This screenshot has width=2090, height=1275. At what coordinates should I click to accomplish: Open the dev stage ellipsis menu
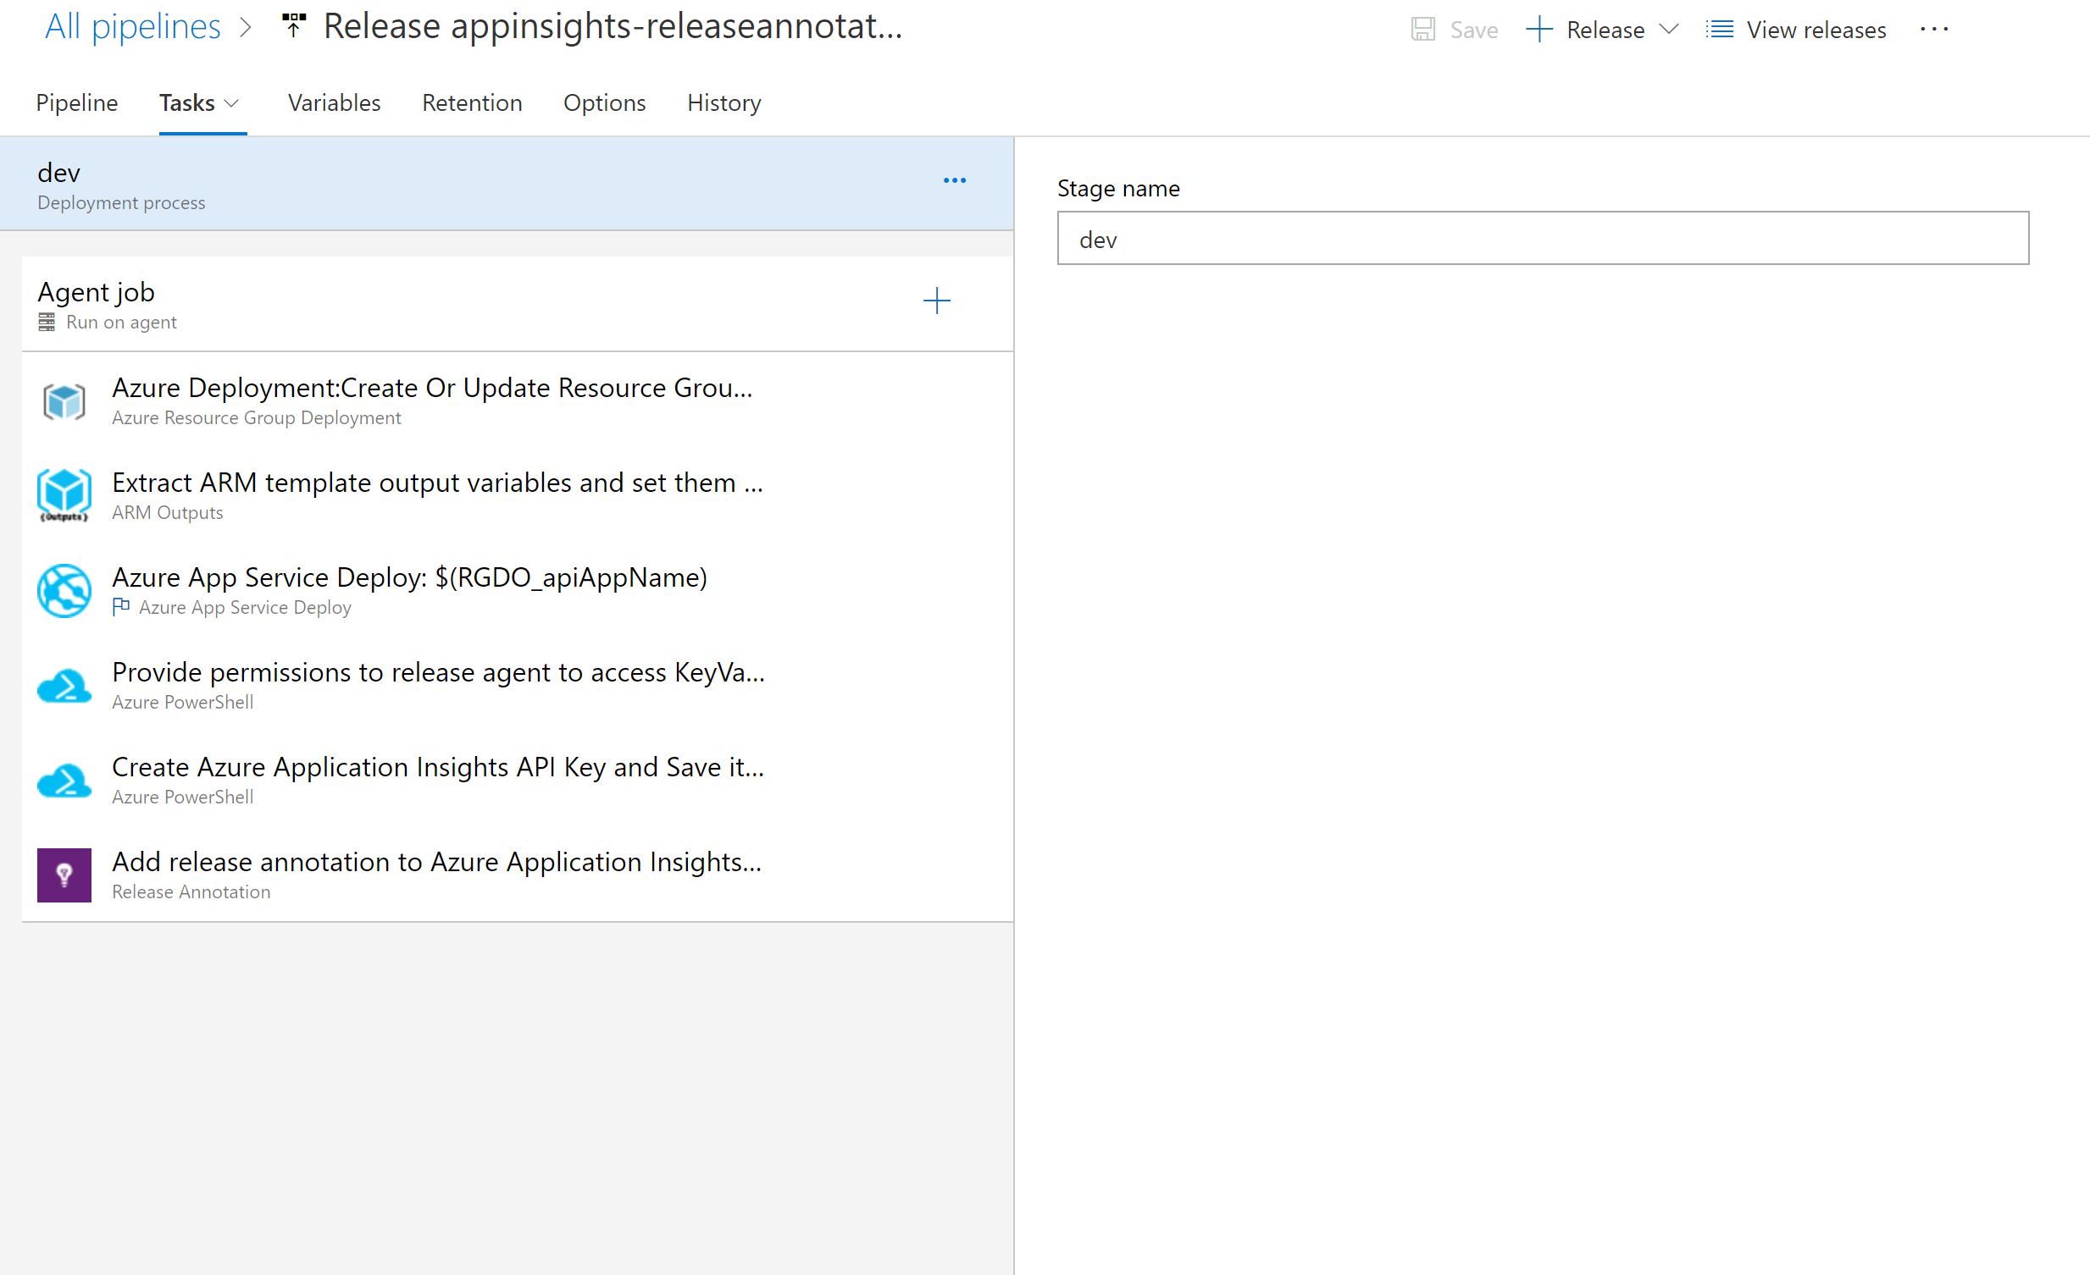click(x=954, y=179)
